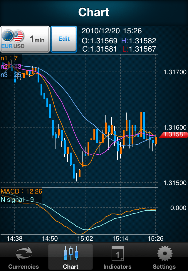The width and height of the screenshot is (188, 271).
Task: Click the 14:38 time axis label
Action: [x=14, y=239]
